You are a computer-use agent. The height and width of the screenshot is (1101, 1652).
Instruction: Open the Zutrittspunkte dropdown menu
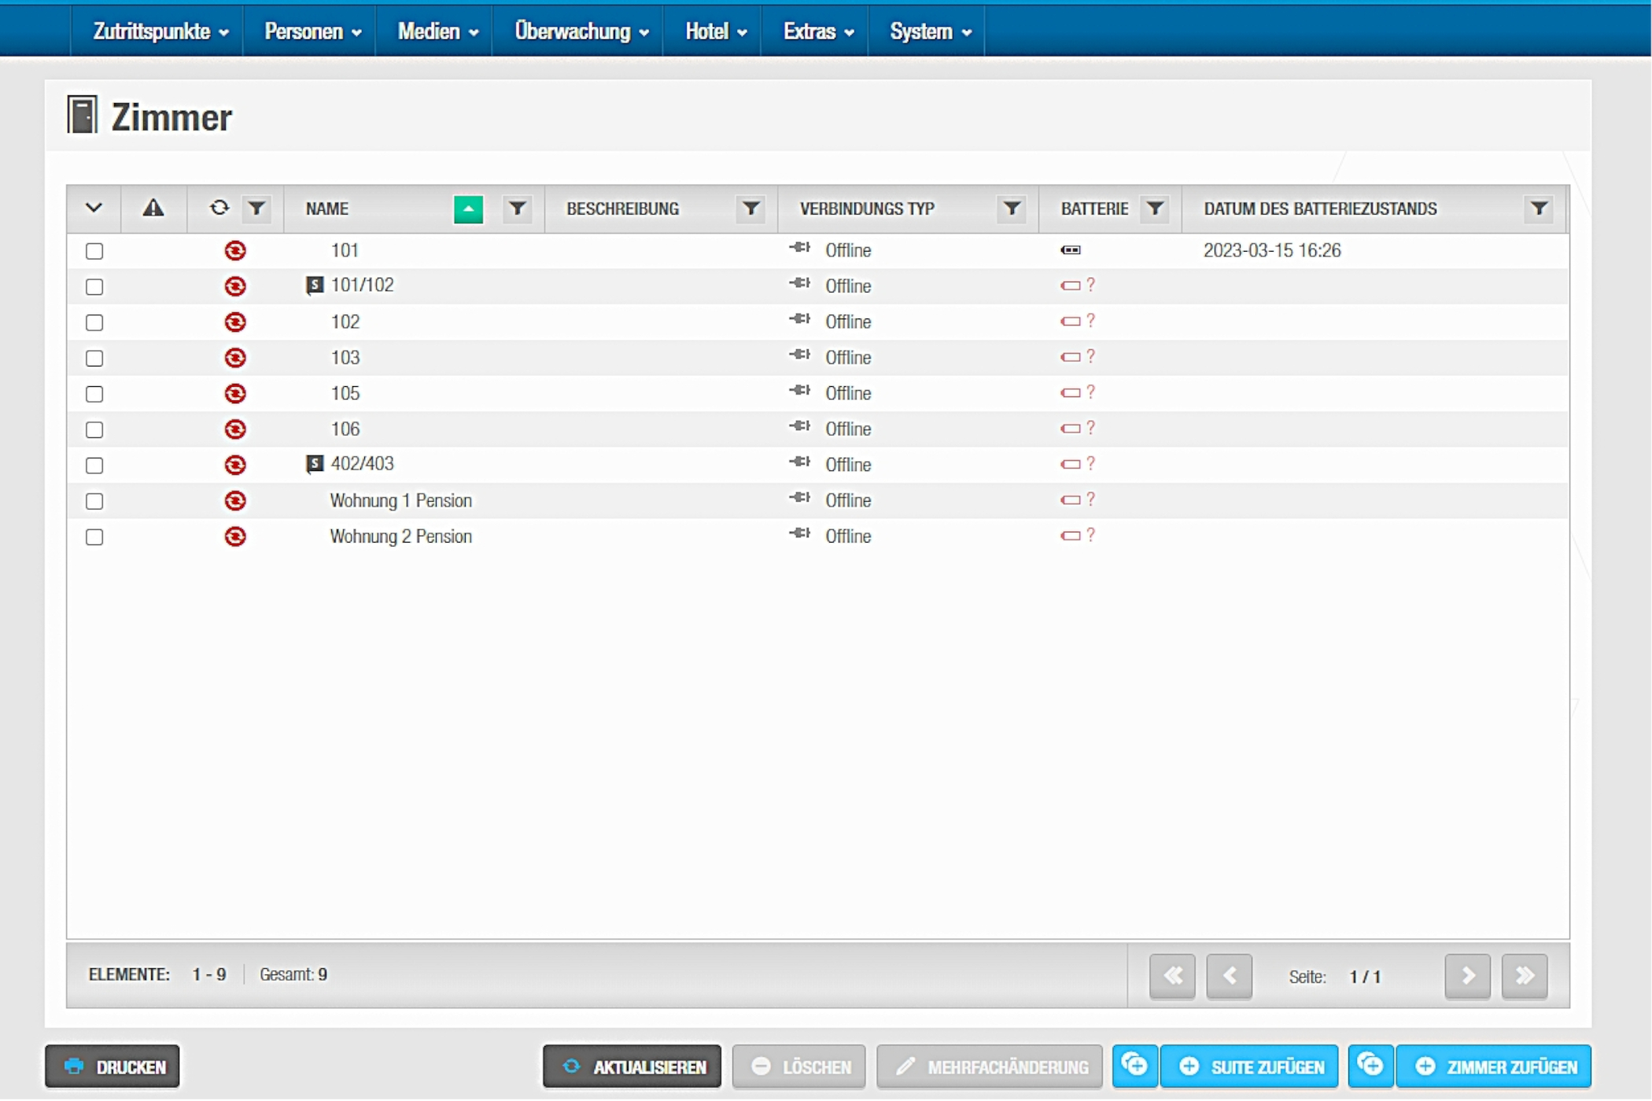click(160, 31)
